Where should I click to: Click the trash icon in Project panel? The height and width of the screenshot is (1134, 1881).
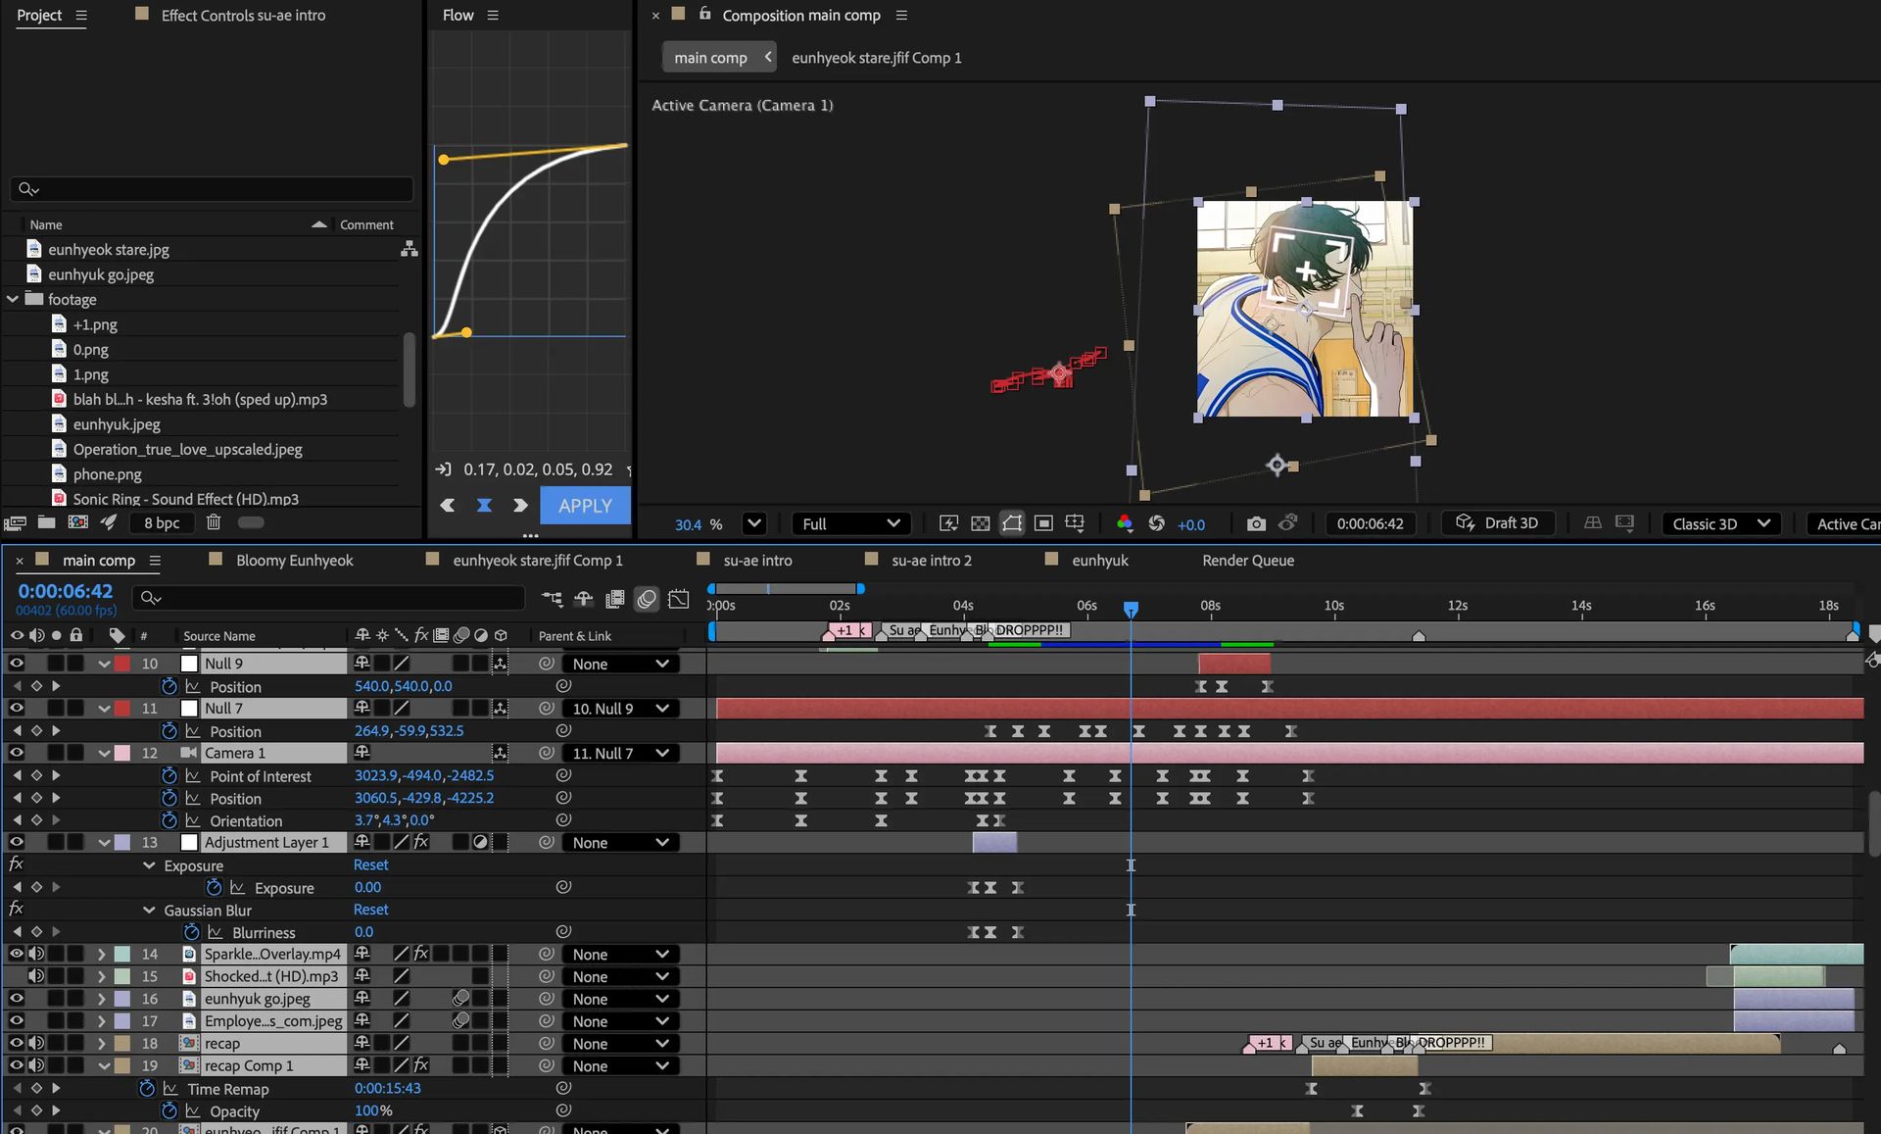pos(214,522)
